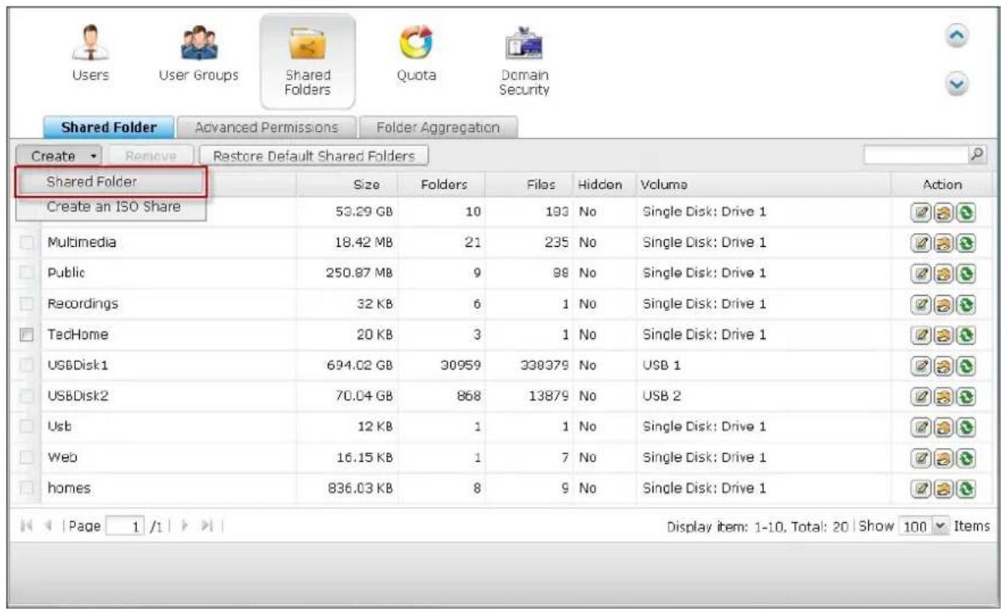Go to the previous page arrow

click(x=49, y=526)
